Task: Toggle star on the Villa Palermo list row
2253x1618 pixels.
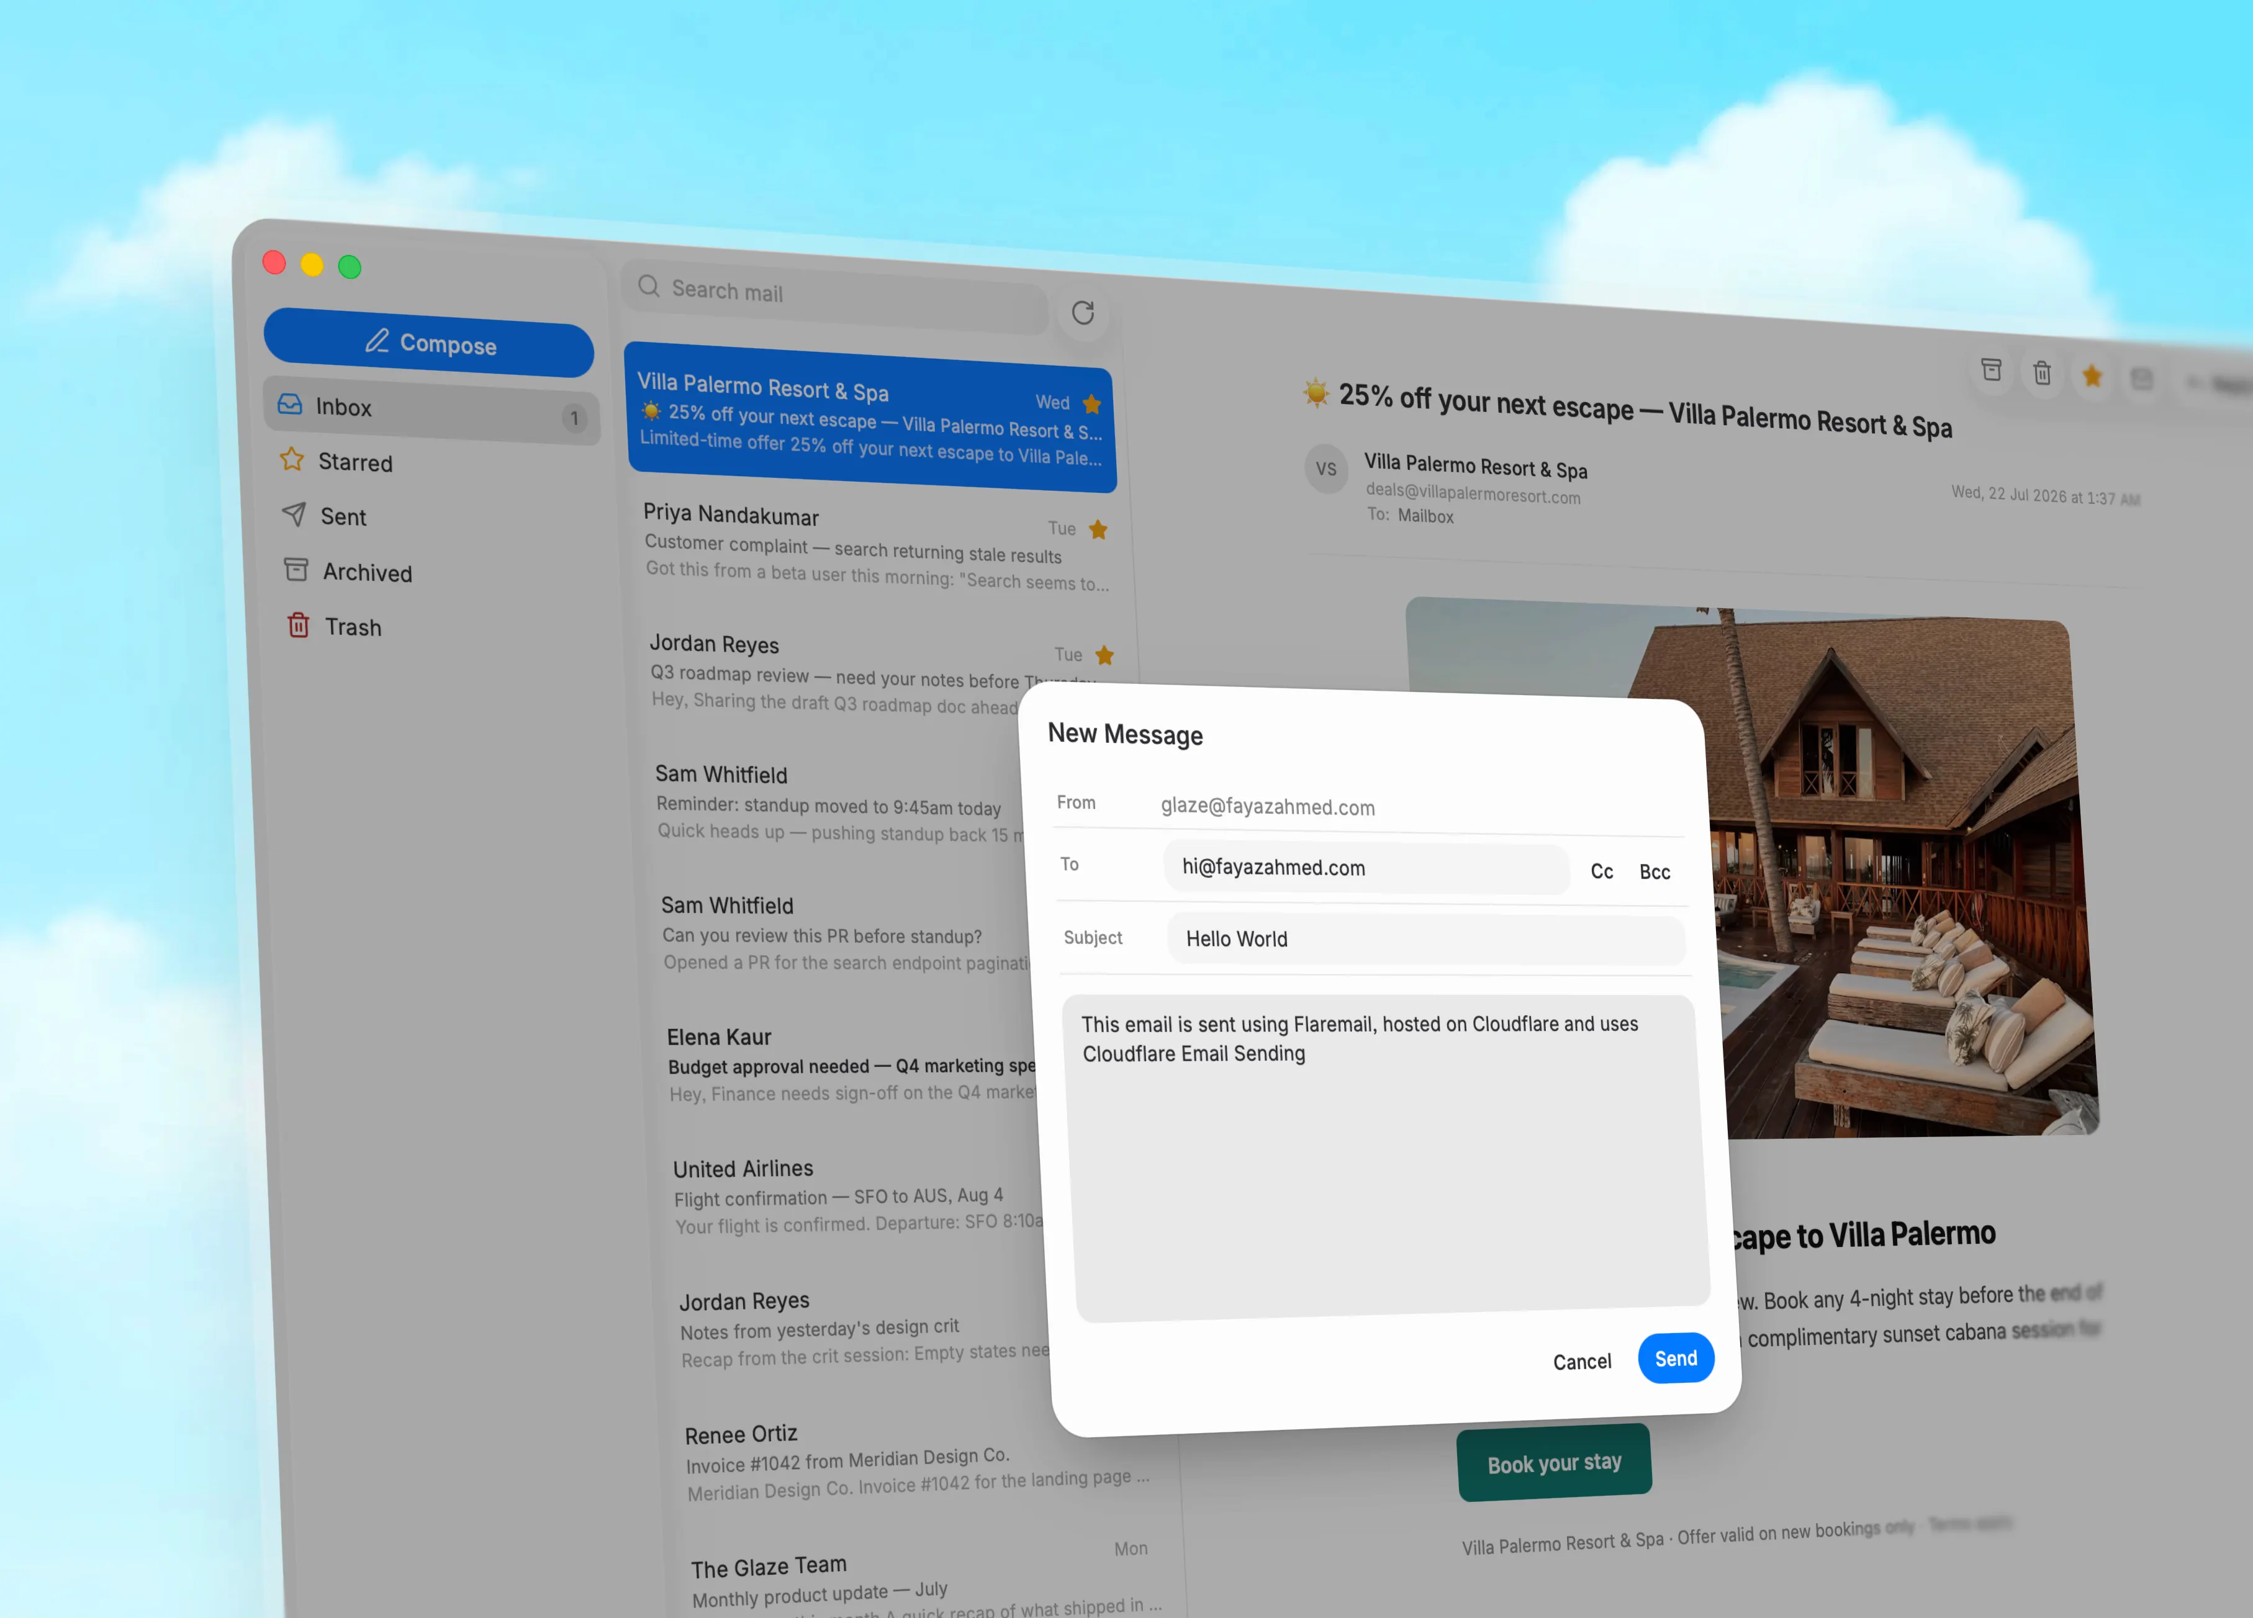Action: (1091, 404)
